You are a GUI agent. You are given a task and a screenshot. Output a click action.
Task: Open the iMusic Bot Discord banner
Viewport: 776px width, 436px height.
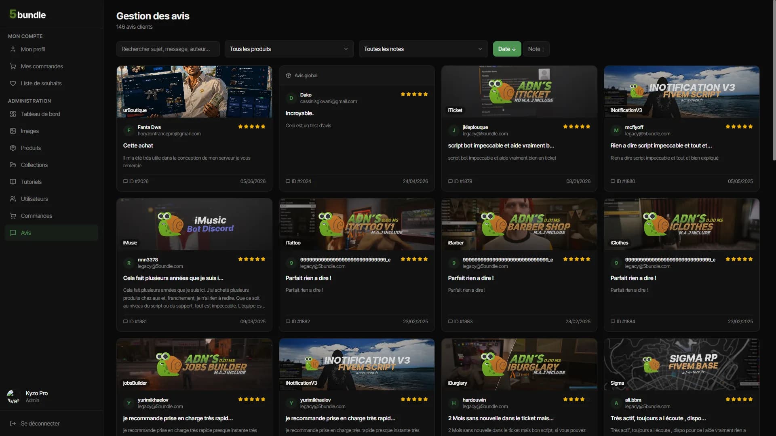coord(194,224)
